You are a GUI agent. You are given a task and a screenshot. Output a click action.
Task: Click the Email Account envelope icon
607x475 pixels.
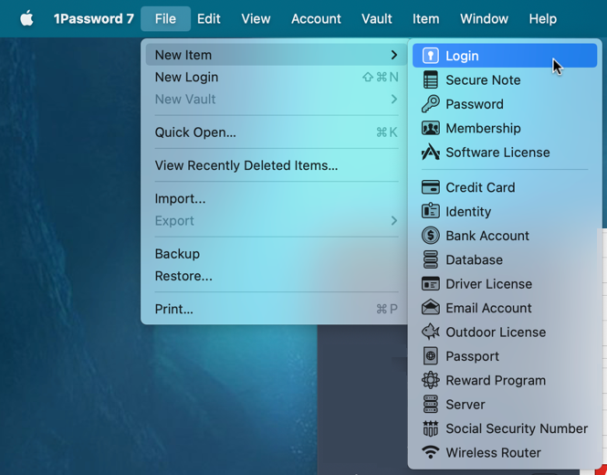pyautogui.click(x=430, y=308)
